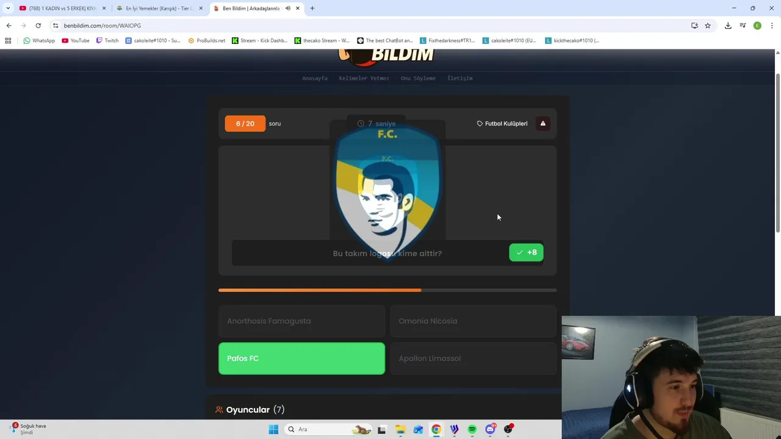Open the apps grid in bookmarks bar

tap(8, 41)
